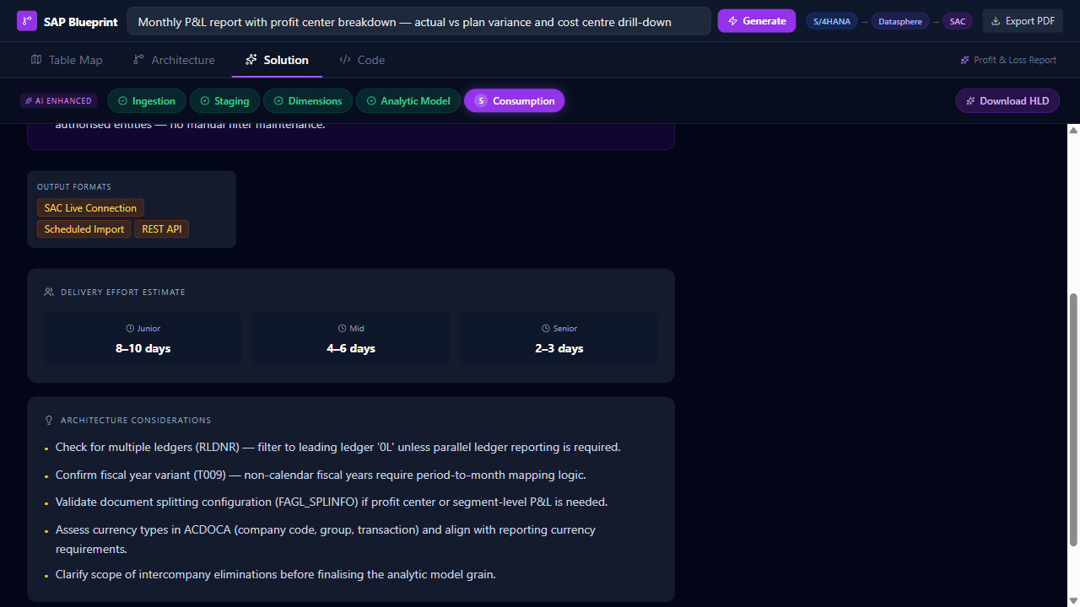Open the Analytic Model step
1080x607 pixels.
point(408,101)
